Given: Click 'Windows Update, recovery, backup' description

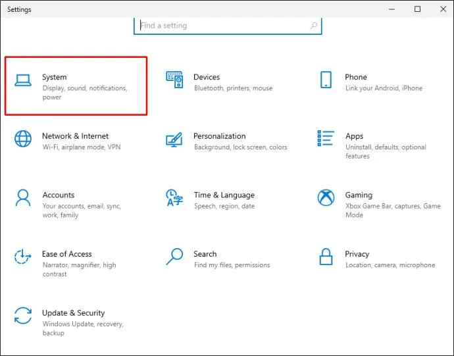Looking at the screenshot, I should pyautogui.click(x=83, y=328).
